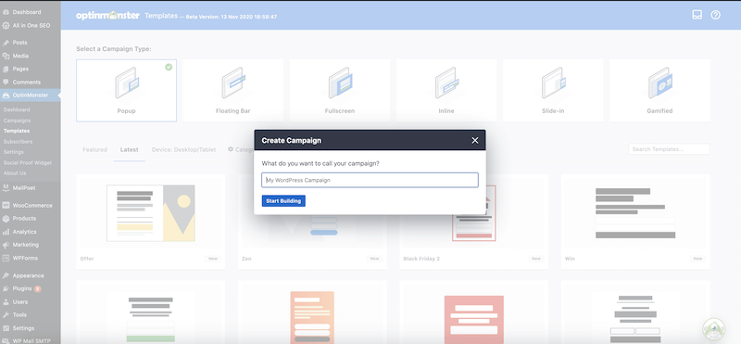Open the Device: Desktop/Tablet filter
The height and width of the screenshot is (344, 741).
click(183, 149)
